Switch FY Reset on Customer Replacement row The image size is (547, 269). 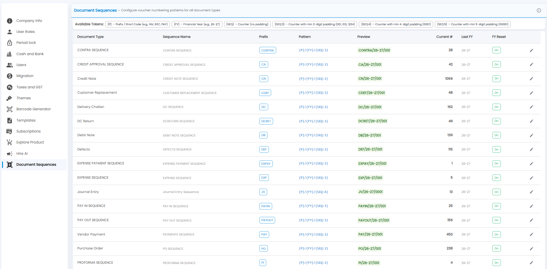[x=496, y=93]
